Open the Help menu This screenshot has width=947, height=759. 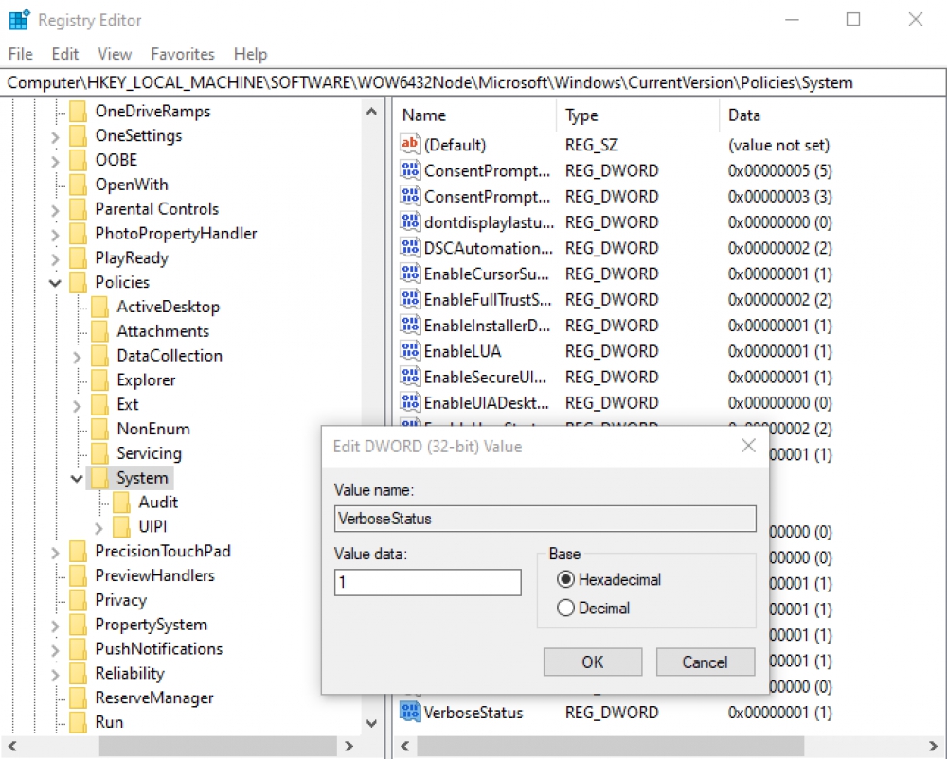[x=251, y=54]
